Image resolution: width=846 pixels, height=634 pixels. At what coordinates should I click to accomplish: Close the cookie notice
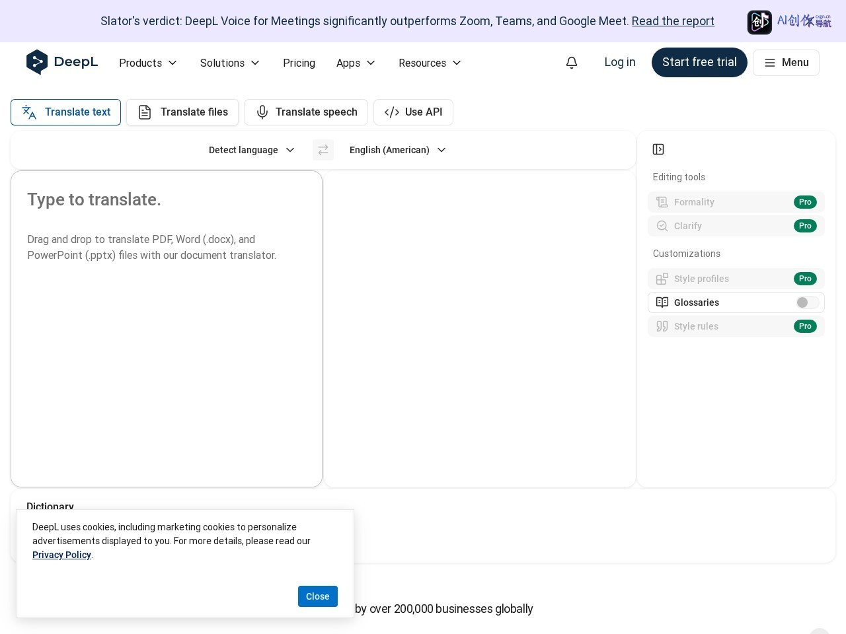click(x=318, y=596)
